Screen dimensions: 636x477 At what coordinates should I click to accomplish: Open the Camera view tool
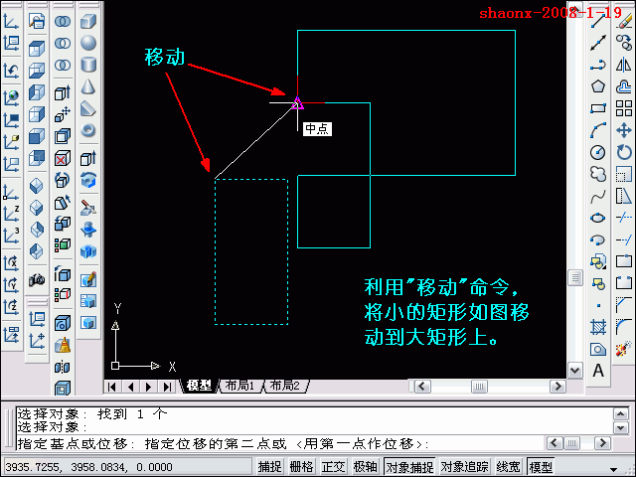coord(37,280)
